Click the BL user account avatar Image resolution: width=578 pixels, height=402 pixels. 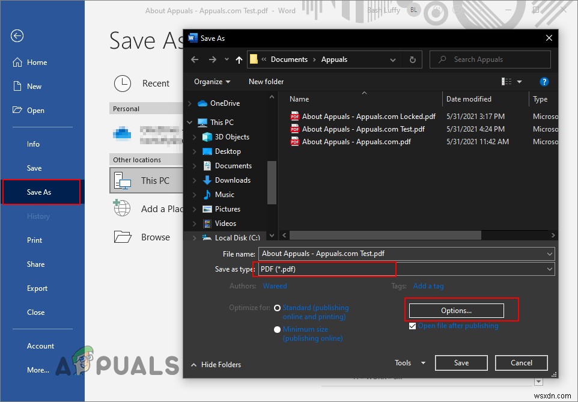(413, 10)
